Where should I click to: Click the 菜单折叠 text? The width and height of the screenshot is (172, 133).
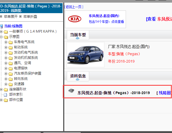click(30, 17)
